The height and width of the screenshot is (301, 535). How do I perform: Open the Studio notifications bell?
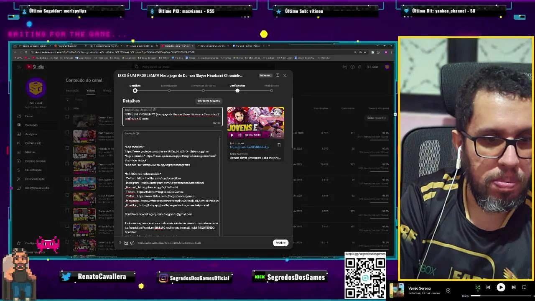point(359,67)
